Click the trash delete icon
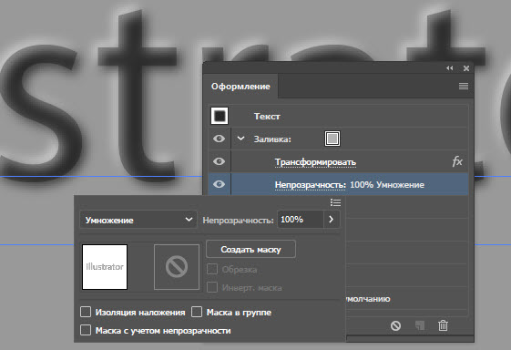This screenshot has height=350, width=511. point(443,325)
